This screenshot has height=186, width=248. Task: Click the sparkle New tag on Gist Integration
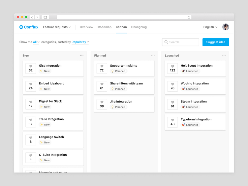coord(45,71)
